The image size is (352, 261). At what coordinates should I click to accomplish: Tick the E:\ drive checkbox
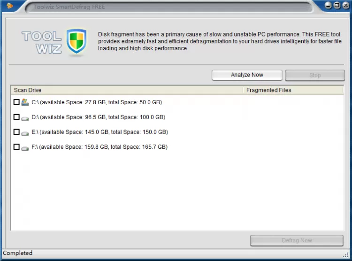click(16, 132)
